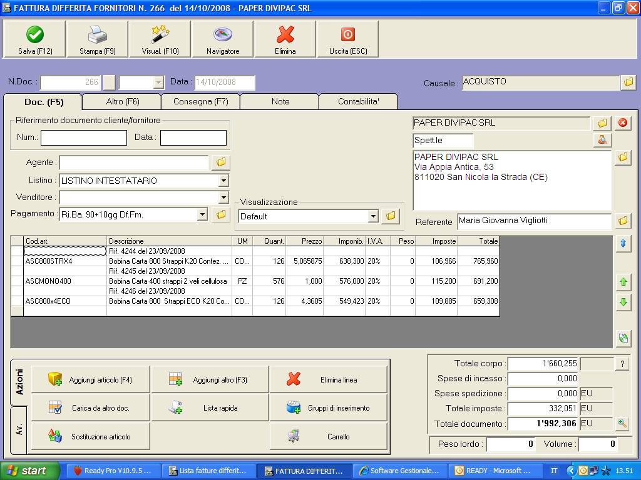The width and height of the screenshot is (641, 480).
Task: Move the selected line up with green arrow
Action: [x=623, y=282]
